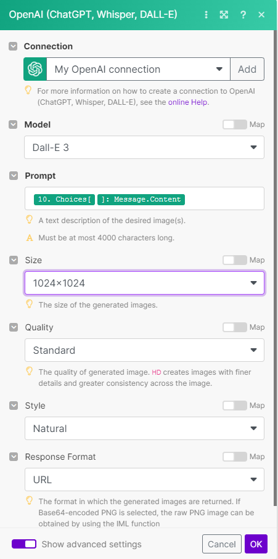Toggle Map switch for Style
278x559 pixels.
234,406
